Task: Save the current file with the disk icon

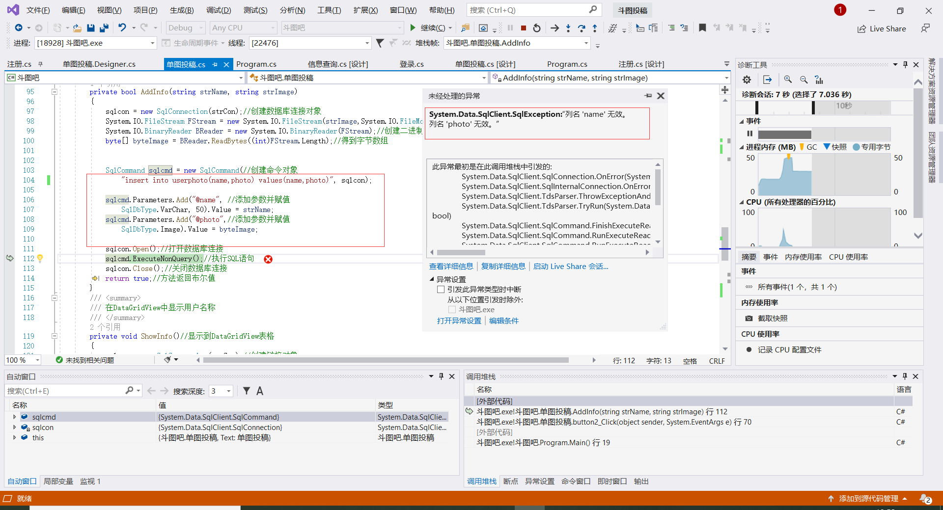Action: click(91, 28)
